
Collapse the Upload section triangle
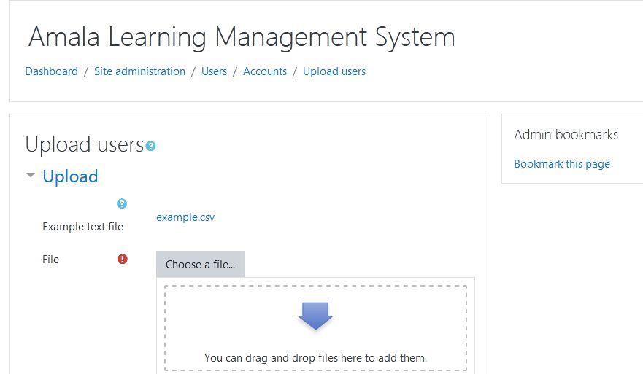click(31, 175)
